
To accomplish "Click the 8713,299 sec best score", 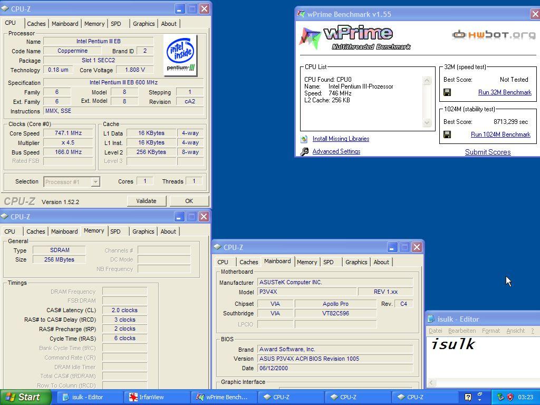I will (510, 122).
